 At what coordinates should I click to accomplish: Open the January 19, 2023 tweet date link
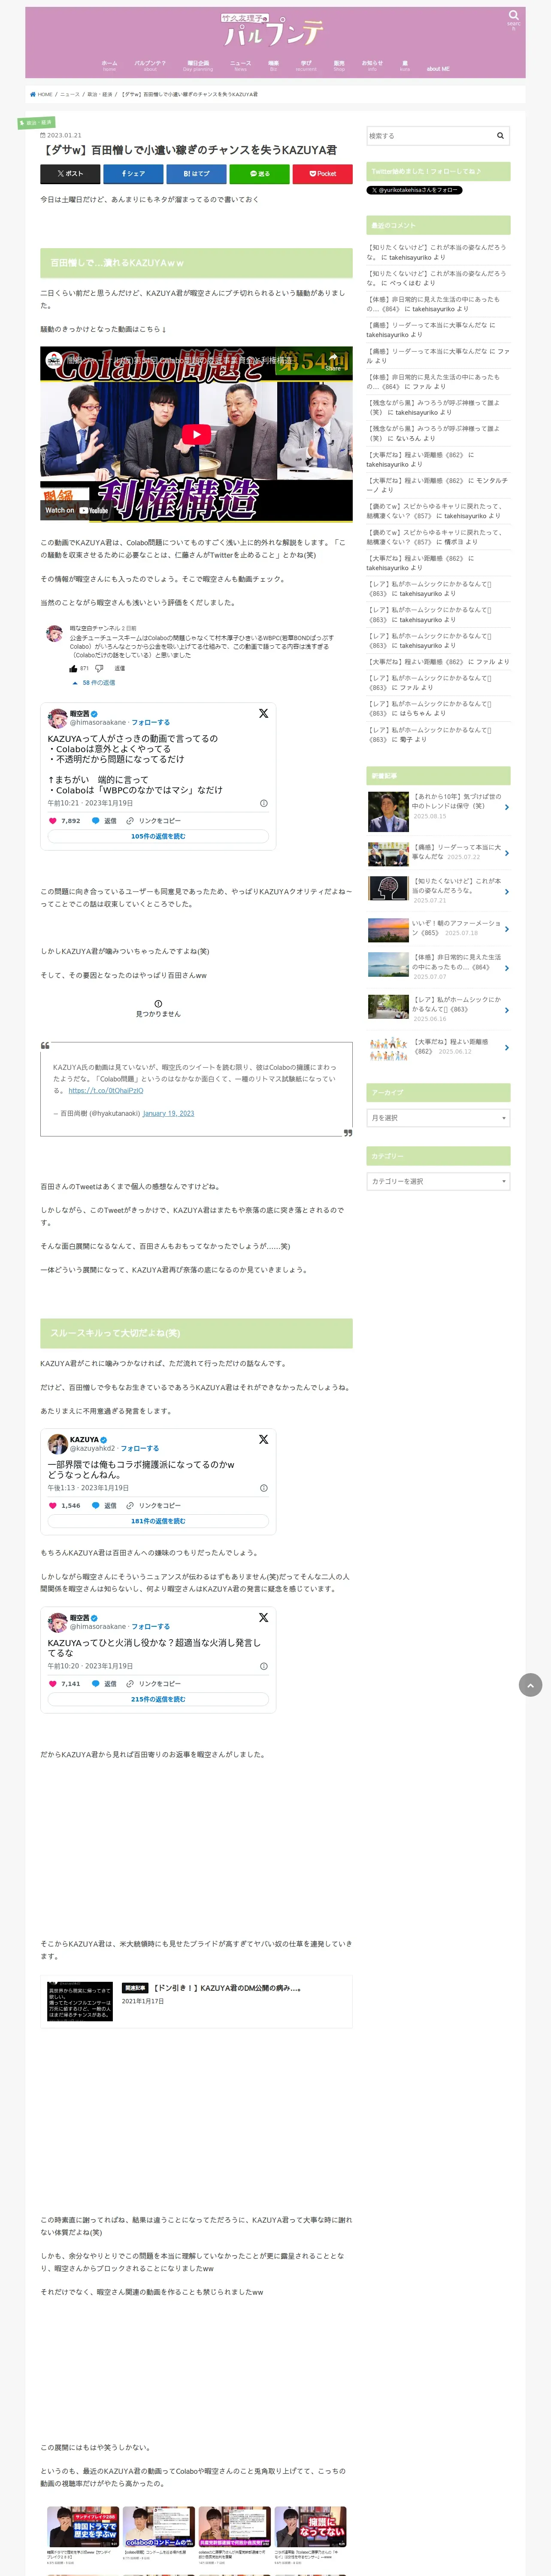(168, 1113)
